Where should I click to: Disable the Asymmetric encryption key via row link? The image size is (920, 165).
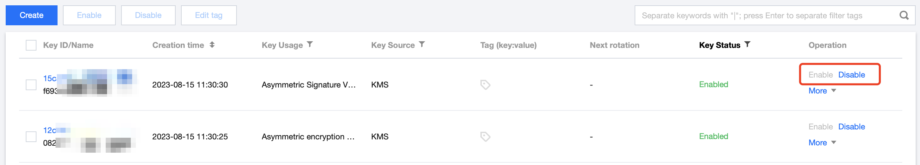point(851,127)
